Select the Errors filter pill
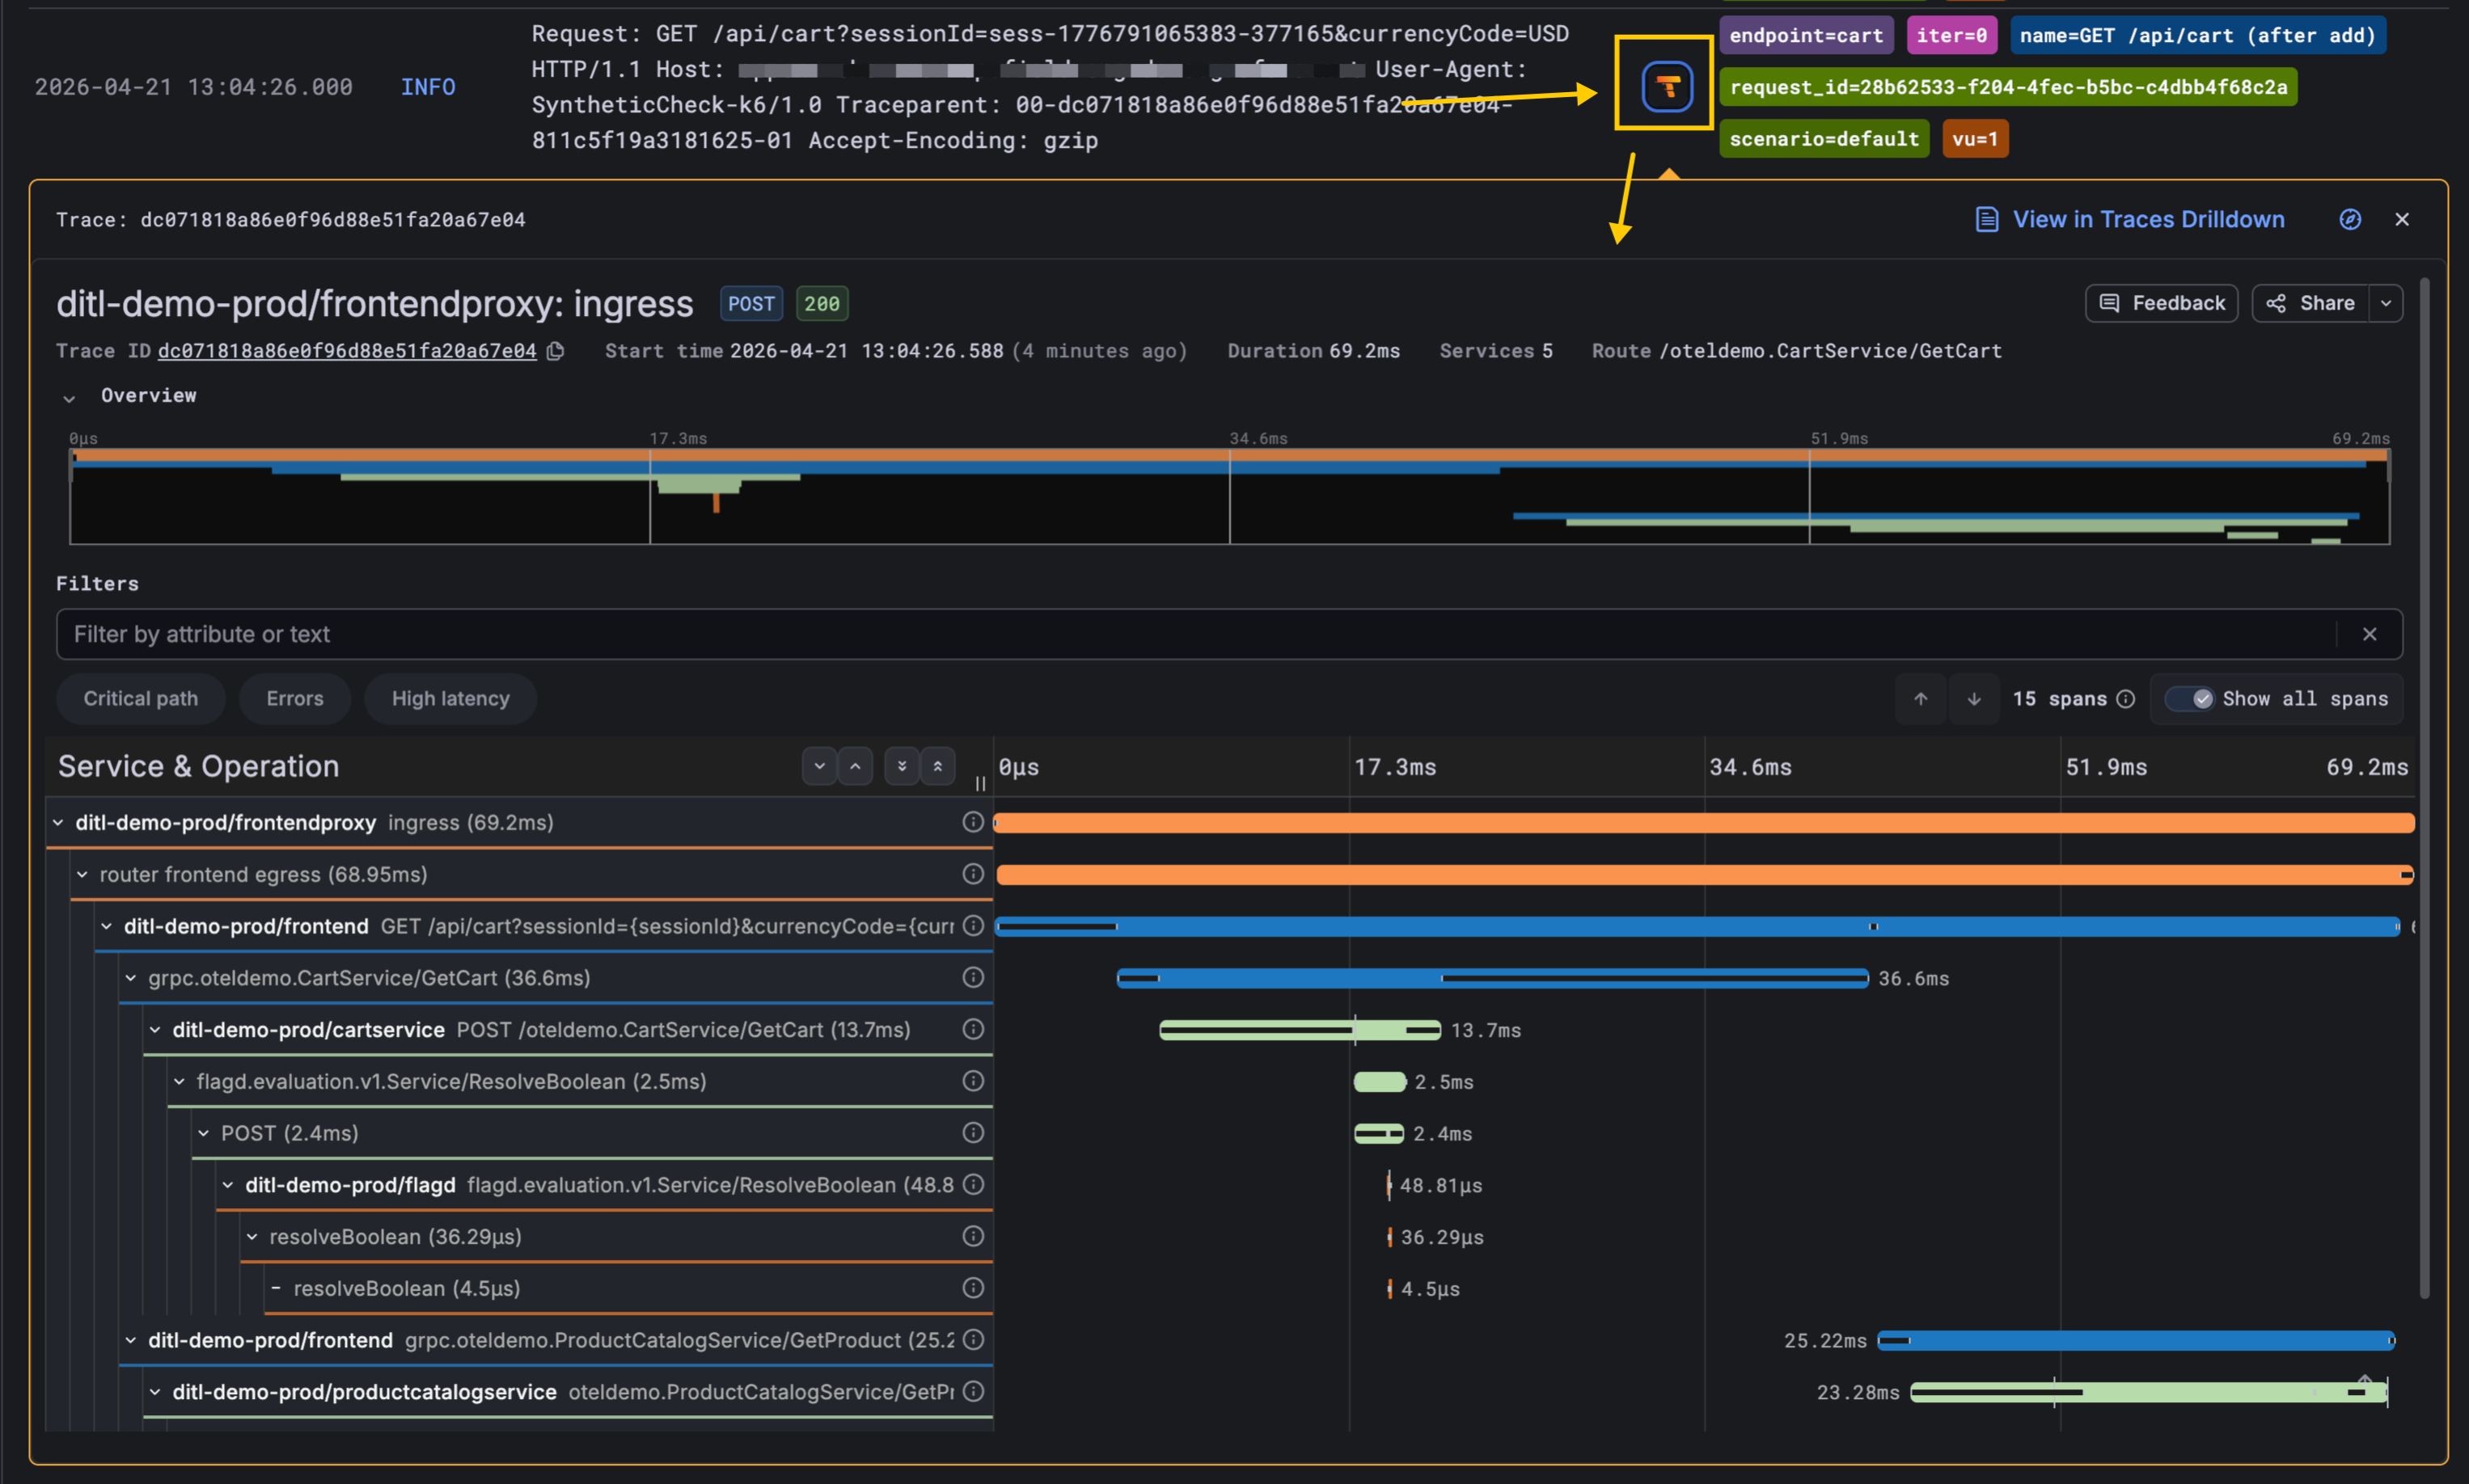 point(294,699)
